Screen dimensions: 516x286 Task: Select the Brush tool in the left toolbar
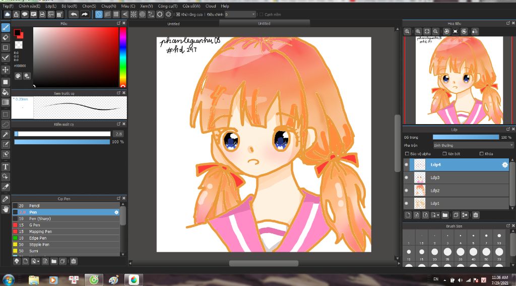(x=6, y=27)
